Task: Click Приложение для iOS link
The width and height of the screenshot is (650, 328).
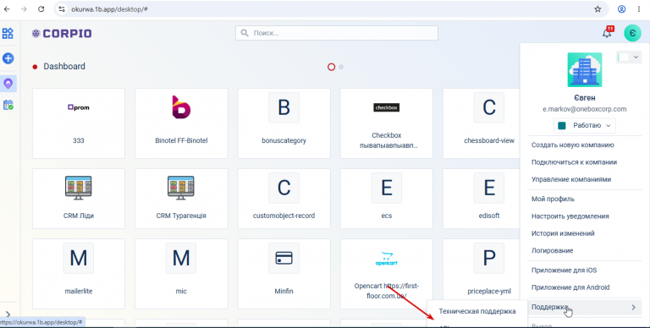Action: 564,271
